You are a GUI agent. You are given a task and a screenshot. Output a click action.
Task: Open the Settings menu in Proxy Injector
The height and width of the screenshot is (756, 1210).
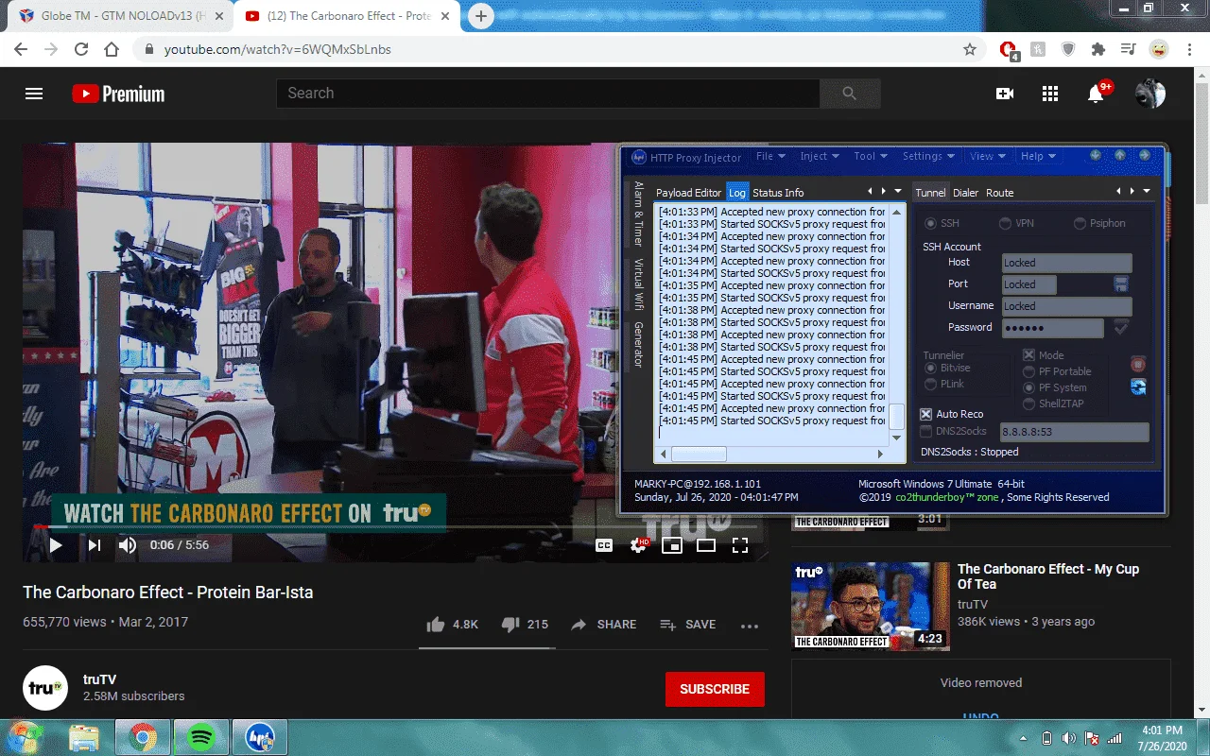(x=927, y=157)
